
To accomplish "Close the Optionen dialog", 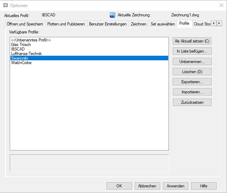I will pyautogui.click(x=221, y=5).
